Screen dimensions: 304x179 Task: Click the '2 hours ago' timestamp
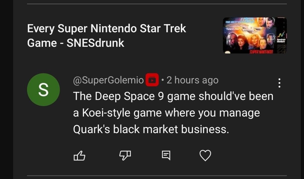point(192,80)
